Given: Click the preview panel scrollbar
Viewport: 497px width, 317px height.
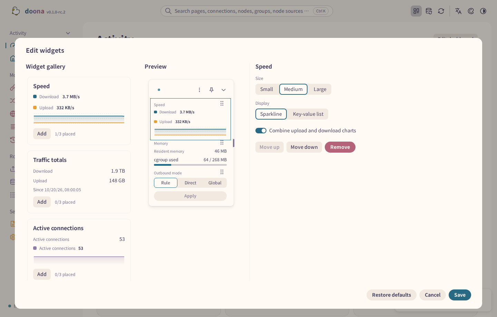Looking at the screenshot, I should pyautogui.click(x=234, y=143).
